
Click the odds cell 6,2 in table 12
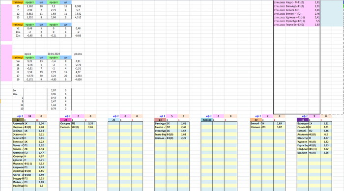point(326,135)
